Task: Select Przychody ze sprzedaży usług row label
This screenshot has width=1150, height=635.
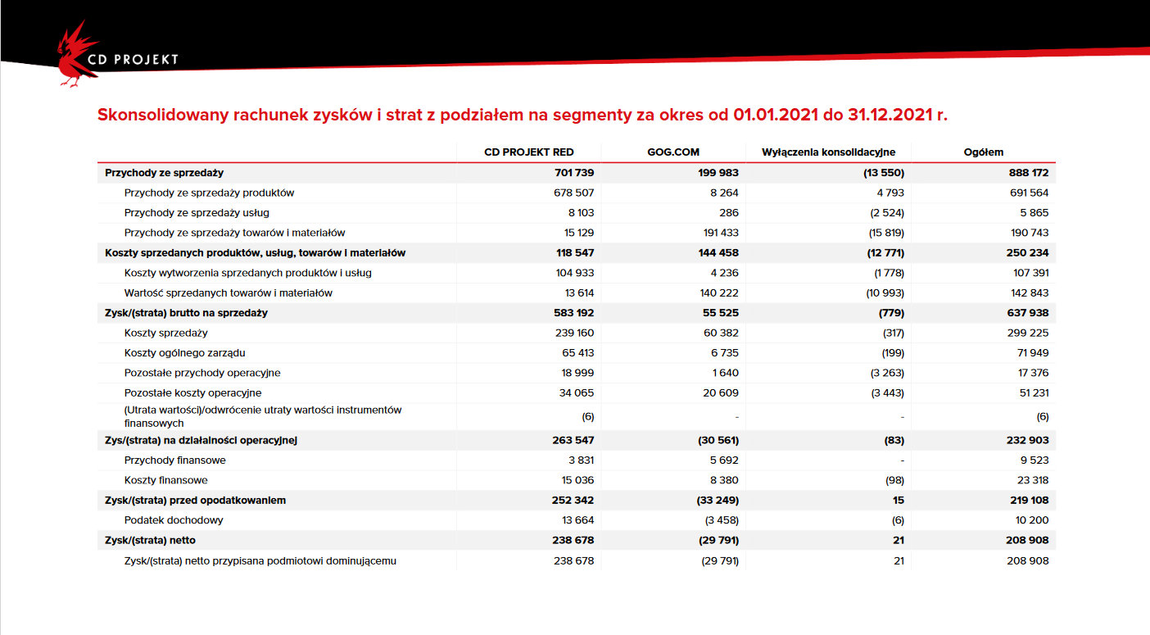Action: tap(196, 213)
